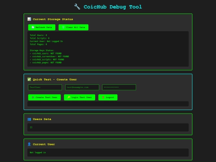
Task: Select the 'Storage Keys Status:' line
Action: [42, 50]
